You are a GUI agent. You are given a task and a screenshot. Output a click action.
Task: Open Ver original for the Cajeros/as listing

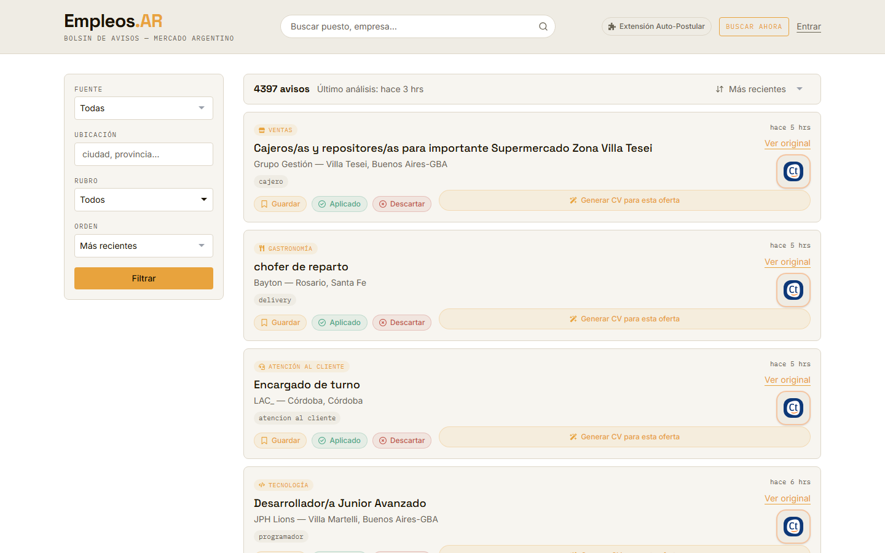point(787,143)
